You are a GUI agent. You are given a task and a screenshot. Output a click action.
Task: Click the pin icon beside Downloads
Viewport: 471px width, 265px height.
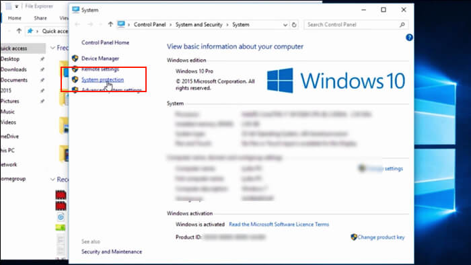pos(42,70)
